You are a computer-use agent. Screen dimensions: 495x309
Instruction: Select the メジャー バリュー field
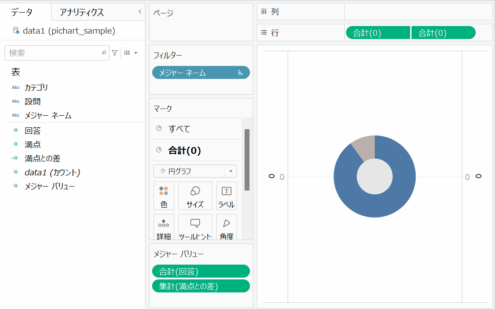50,186
